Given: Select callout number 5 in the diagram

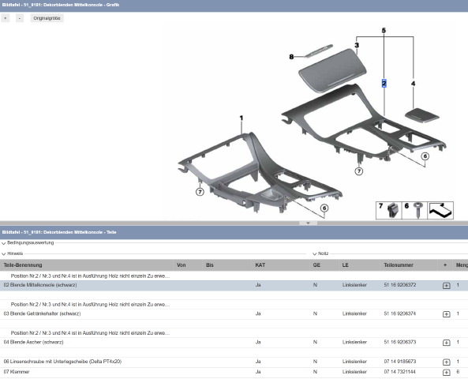Looking at the screenshot, I should 384,31.
